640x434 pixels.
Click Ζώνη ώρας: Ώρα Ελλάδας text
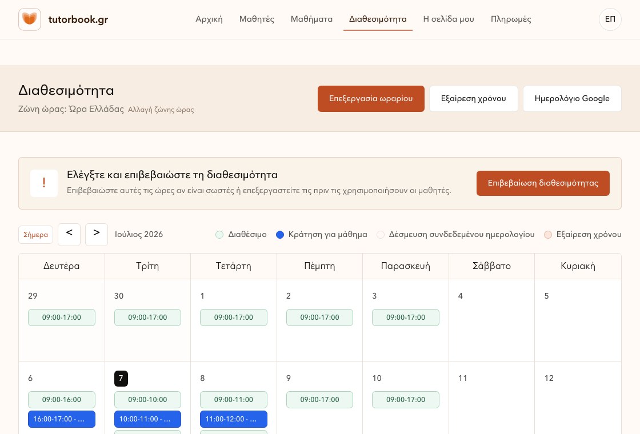click(71, 109)
